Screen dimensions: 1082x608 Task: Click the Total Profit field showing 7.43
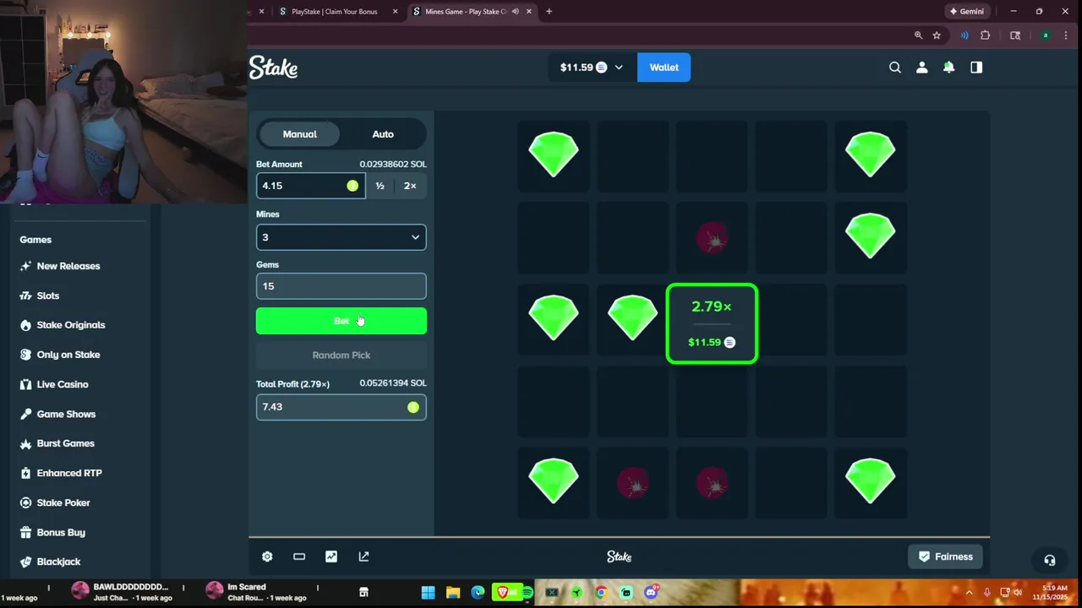tap(342, 407)
